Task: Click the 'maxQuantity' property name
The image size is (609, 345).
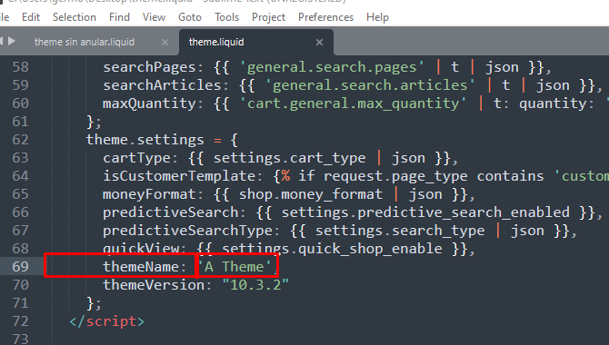Action: (149, 103)
